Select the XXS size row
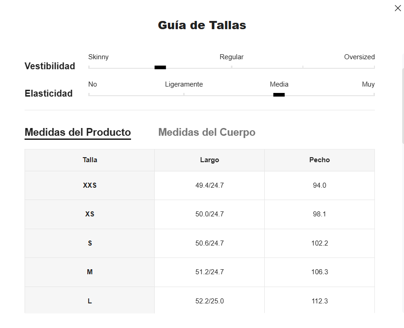404x328 pixels. [x=90, y=185]
